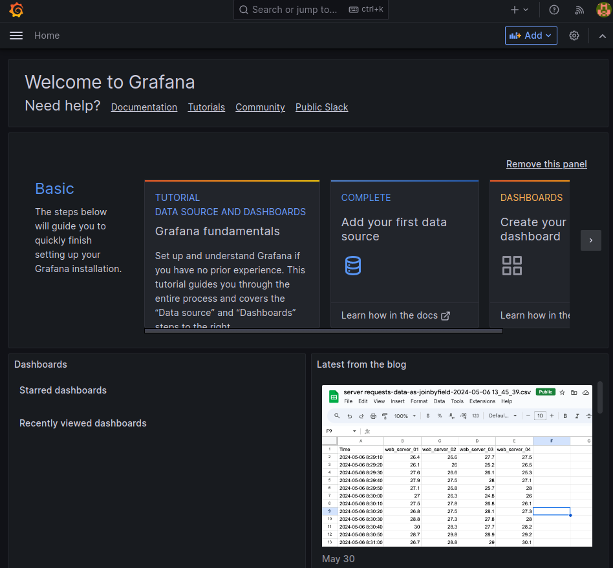Click the dashboards grid icon
Image resolution: width=613 pixels, height=568 pixels.
511,266
